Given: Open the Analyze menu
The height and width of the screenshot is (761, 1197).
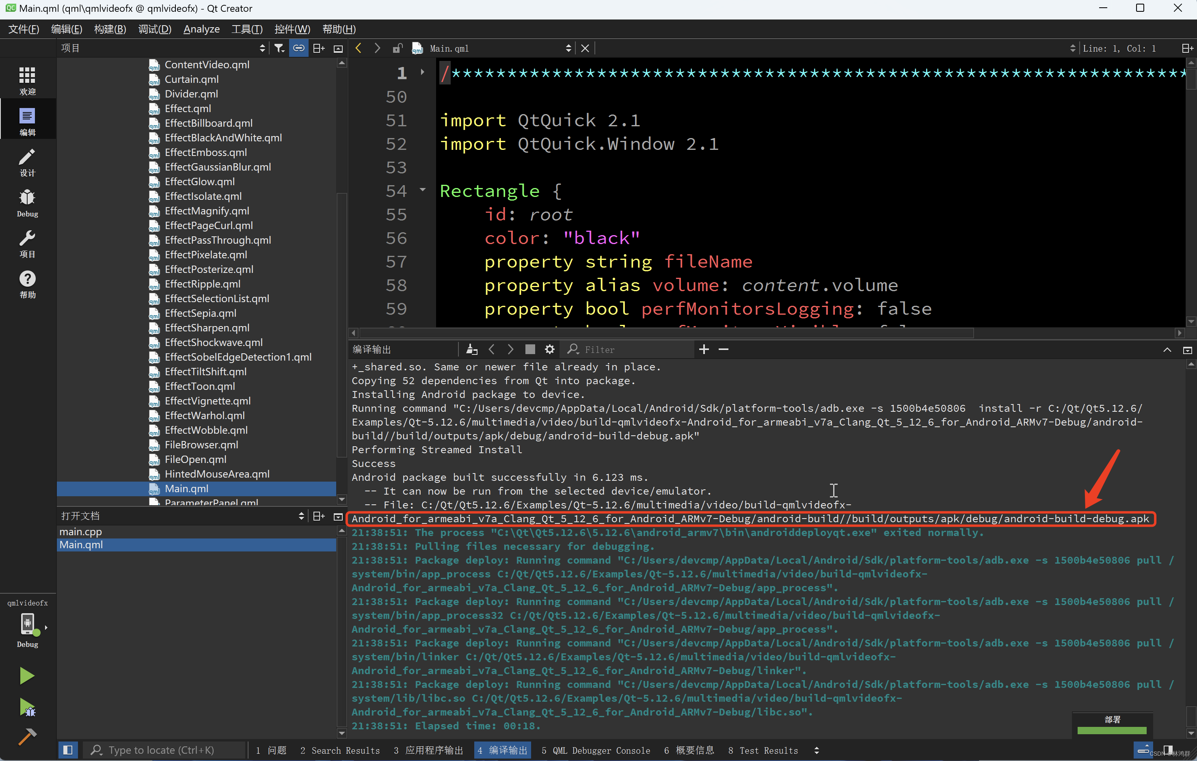Looking at the screenshot, I should [x=201, y=29].
